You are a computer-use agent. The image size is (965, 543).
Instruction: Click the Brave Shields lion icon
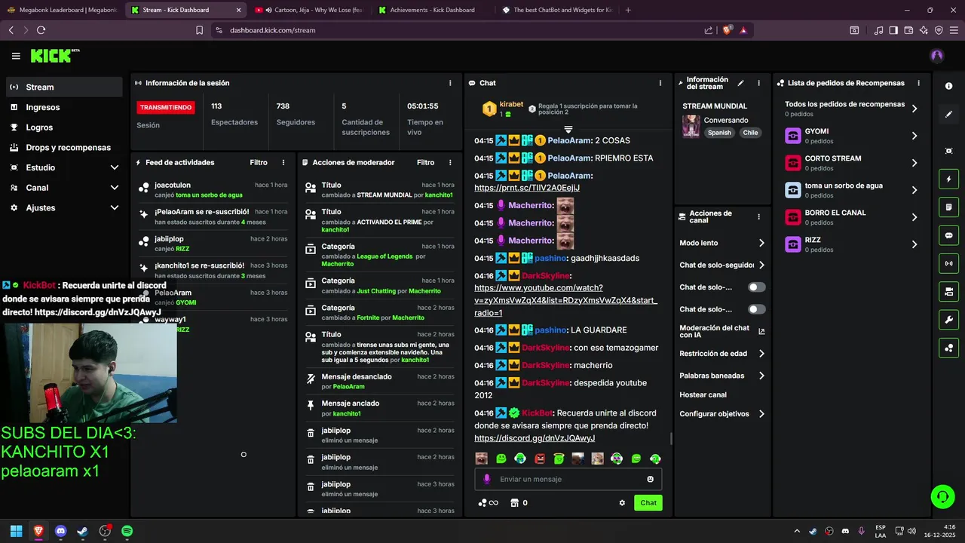tap(728, 30)
